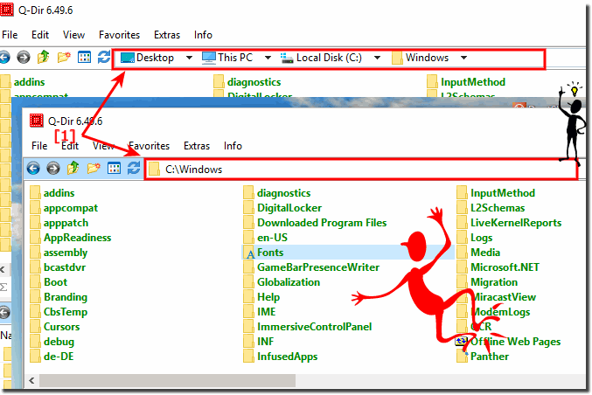
Task: Open the Extras menu in front window
Action: (x=197, y=146)
